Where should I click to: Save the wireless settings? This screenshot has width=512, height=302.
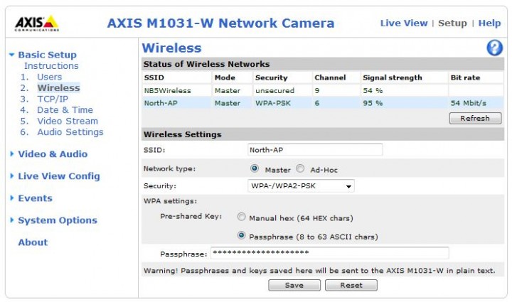[x=294, y=285]
